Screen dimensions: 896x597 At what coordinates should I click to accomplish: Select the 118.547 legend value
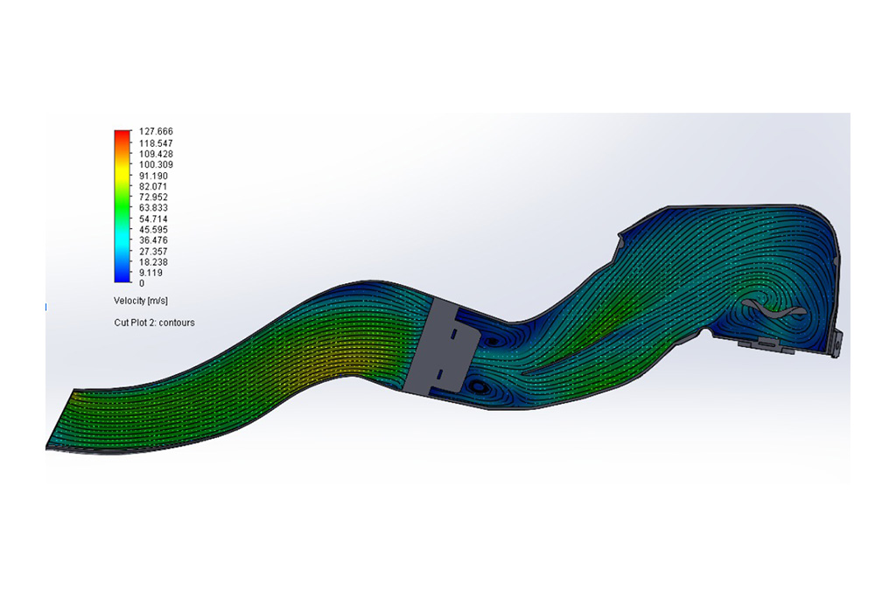[x=156, y=143]
